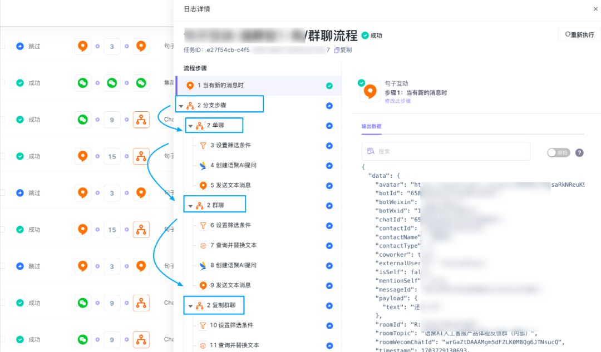The height and width of the screenshot is (352, 601).
Task: Click icon of step 11 查询并替换文本
Action: 203,345
